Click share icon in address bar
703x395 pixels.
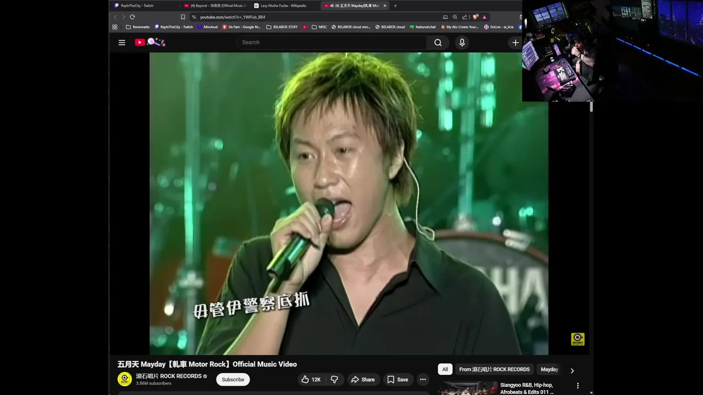click(465, 17)
